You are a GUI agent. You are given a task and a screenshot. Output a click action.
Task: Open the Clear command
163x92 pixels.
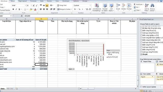137,10
